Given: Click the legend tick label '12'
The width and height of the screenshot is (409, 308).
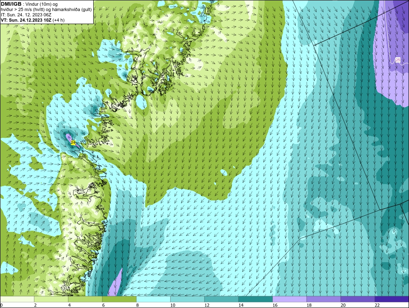Looking at the screenshot, I should (x=207, y=306).
